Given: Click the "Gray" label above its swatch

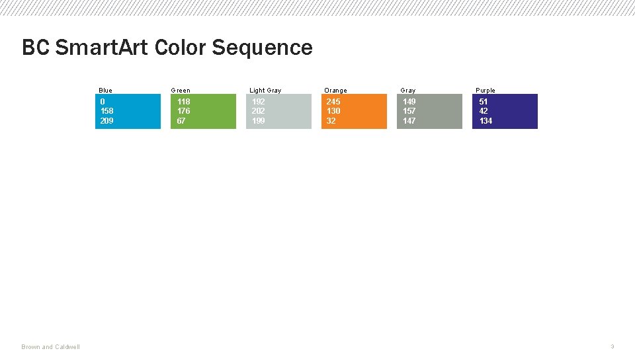Looking at the screenshot, I should pyautogui.click(x=408, y=91).
